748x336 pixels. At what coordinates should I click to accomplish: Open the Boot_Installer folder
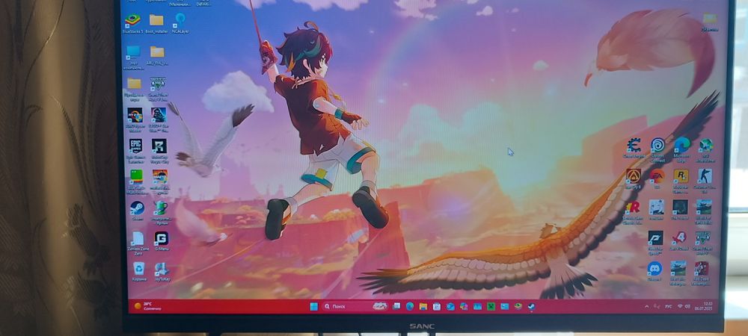click(x=156, y=23)
